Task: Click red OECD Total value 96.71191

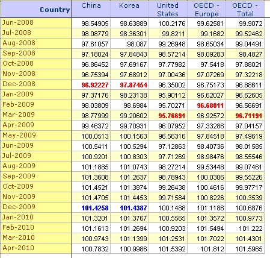Action: point(249,116)
